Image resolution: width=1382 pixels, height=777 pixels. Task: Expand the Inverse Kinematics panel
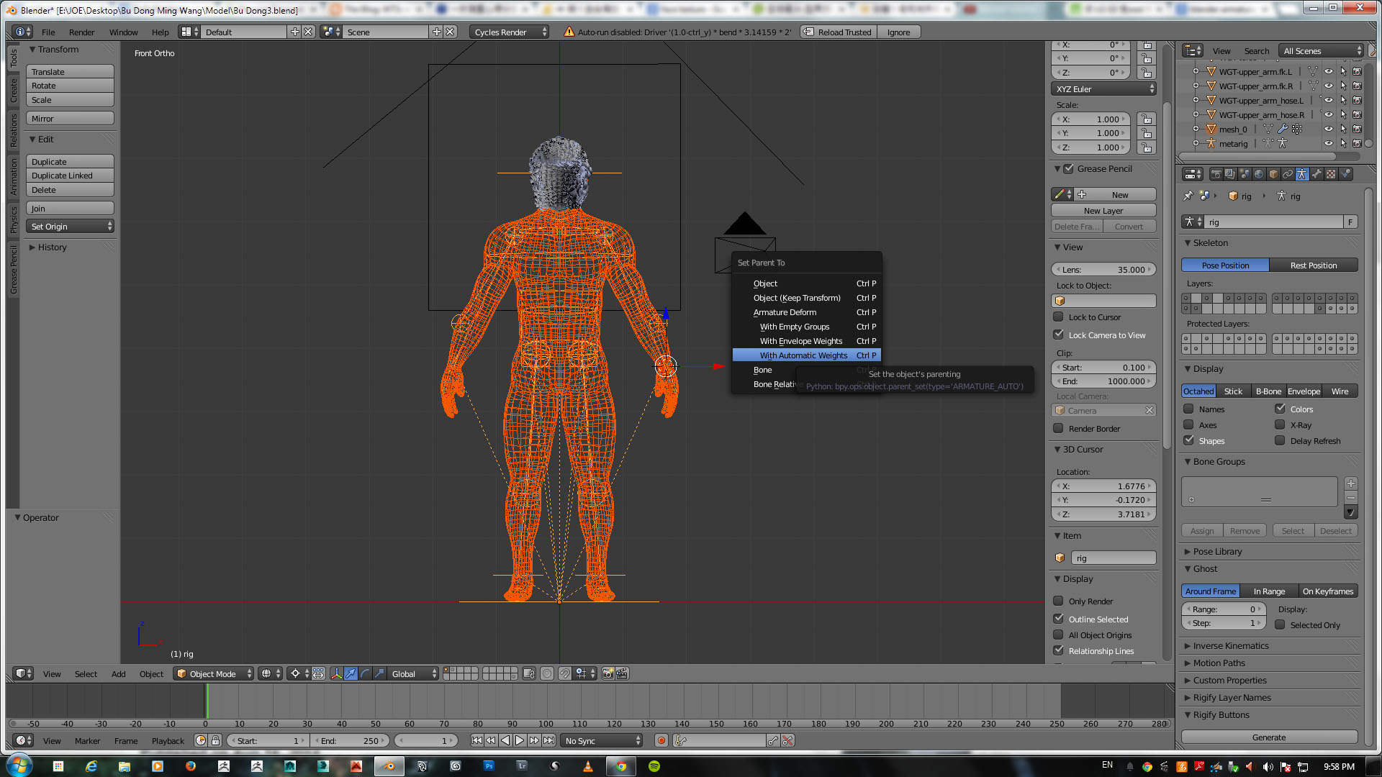[x=1230, y=645]
